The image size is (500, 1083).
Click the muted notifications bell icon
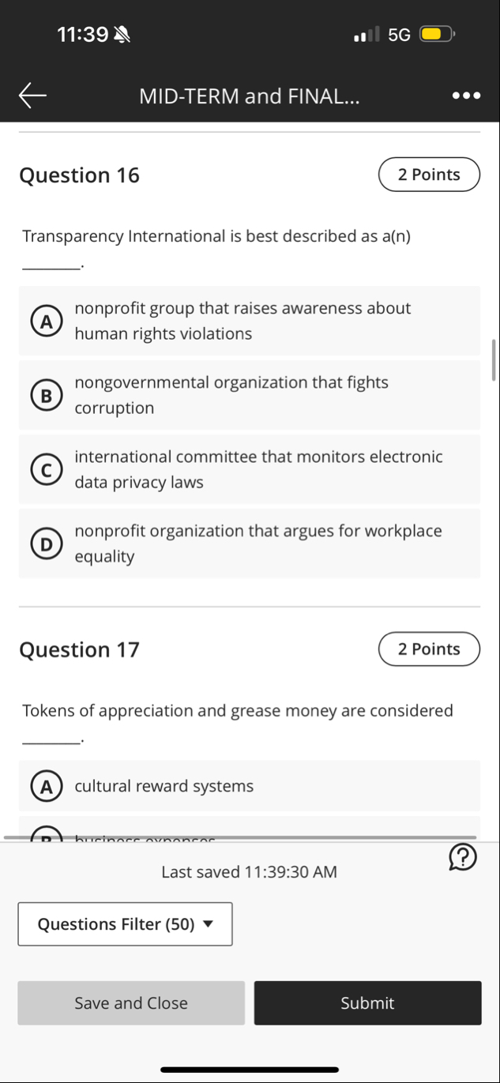tap(121, 34)
